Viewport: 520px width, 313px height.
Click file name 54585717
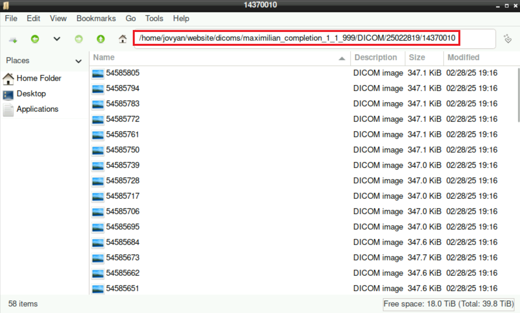coord(122,196)
